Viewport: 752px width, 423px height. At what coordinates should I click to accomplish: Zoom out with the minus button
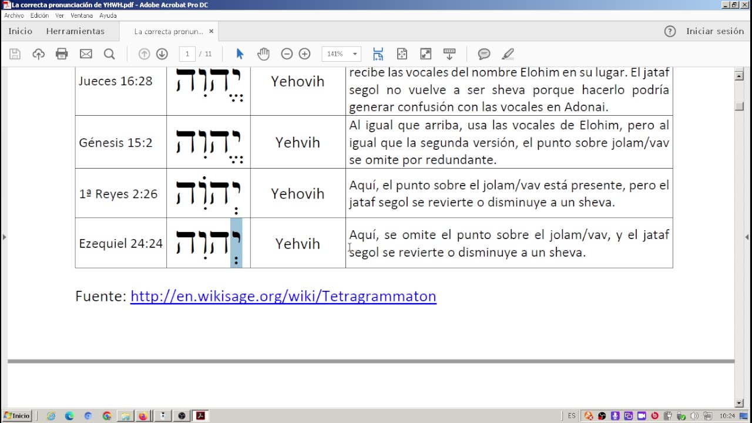click(287, 54)
